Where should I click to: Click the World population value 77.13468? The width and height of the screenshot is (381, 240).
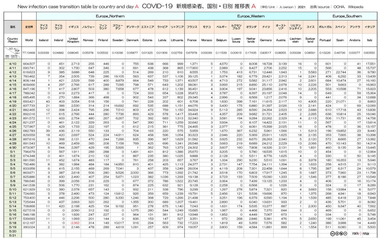coord(29,53)
